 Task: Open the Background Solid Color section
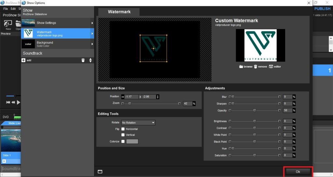(58, 44)
